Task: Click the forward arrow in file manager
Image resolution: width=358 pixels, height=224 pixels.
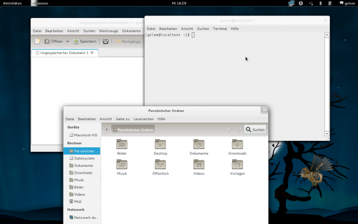Action: (239, 130)
